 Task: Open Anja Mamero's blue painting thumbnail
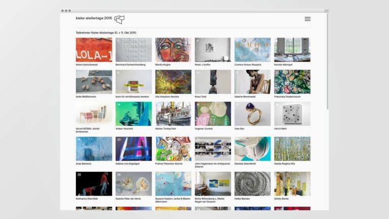94,149
